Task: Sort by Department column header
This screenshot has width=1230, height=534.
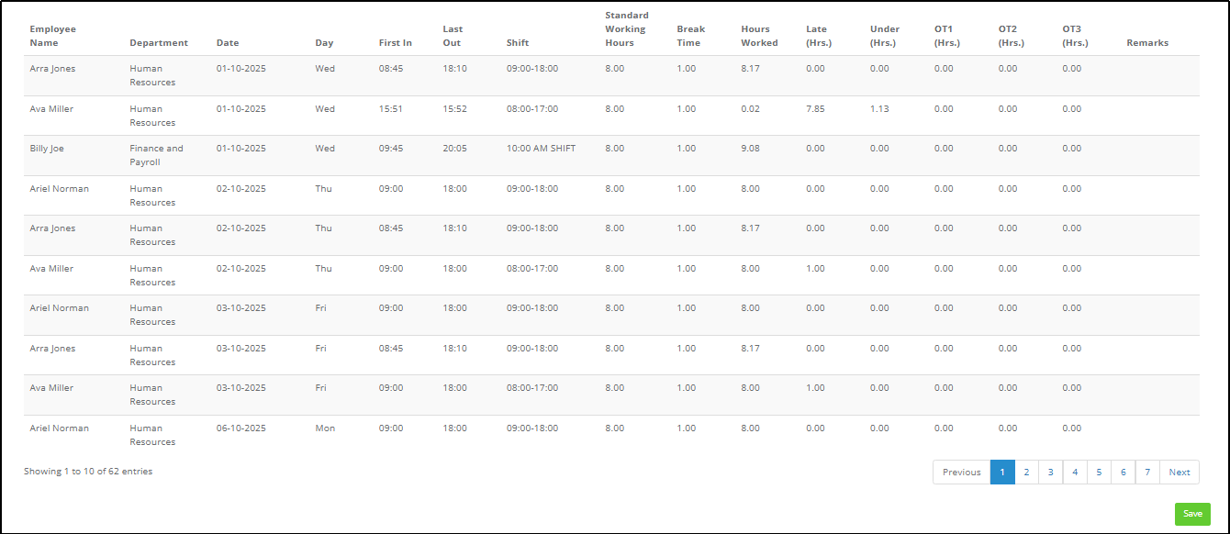Action: click(159, 43)
